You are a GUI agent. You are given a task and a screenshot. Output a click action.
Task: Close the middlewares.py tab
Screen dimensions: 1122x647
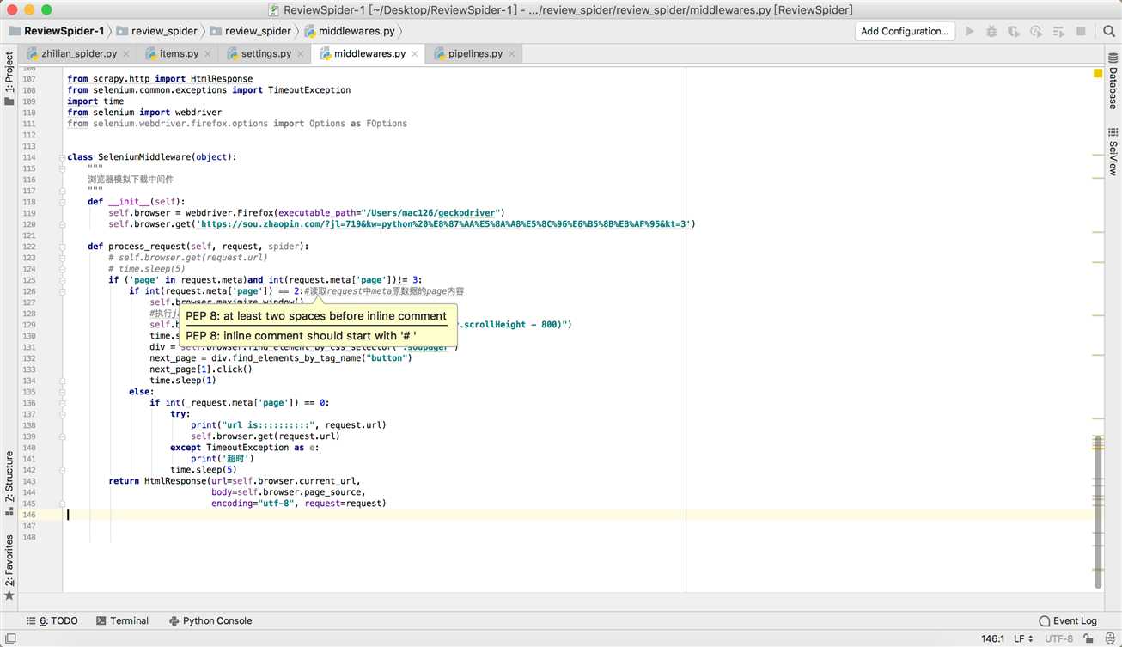click(x=414, y=54)
